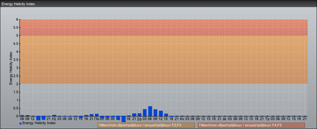The image size is (317, 129).
Task: Click the y-axis value 3.5
Action: [x=16, y=60]
